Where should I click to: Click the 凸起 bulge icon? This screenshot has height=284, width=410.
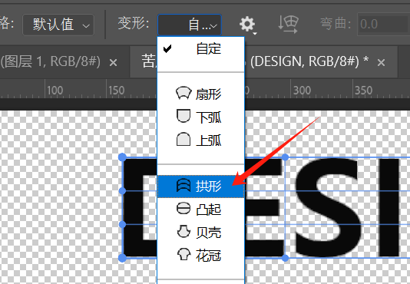[184, 209]
